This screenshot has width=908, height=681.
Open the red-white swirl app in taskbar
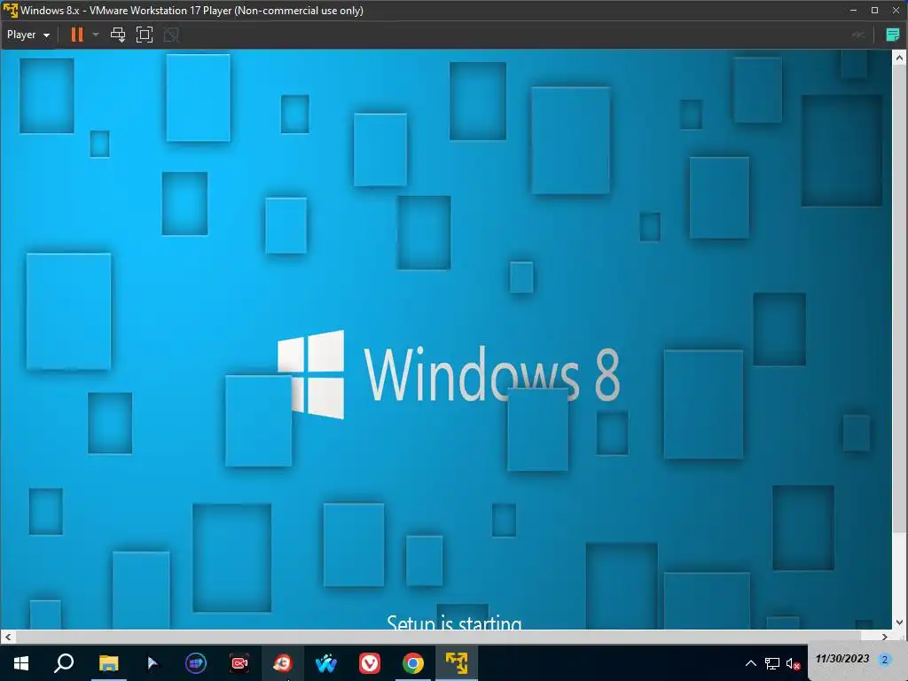click(x=283, y=663)
